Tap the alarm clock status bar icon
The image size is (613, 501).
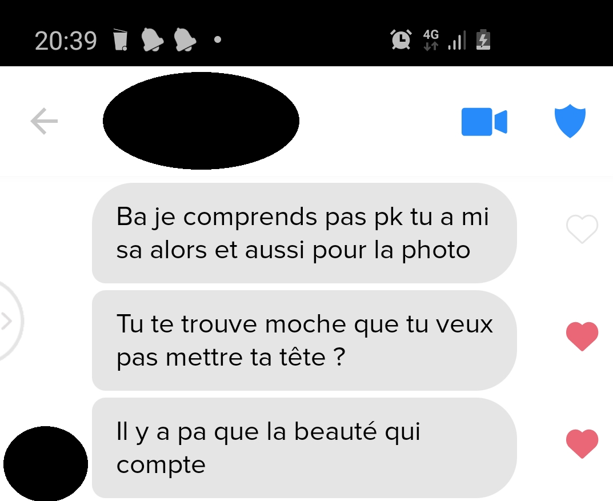(x=401, y=40)
